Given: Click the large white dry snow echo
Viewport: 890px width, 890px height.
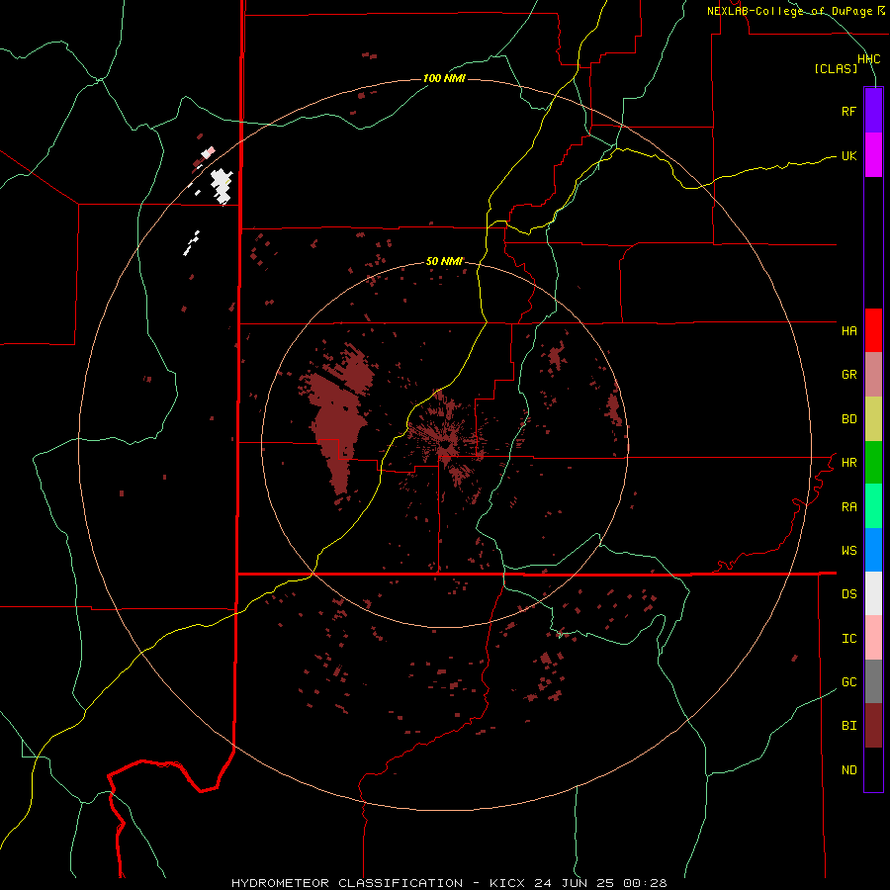Looking at the screenshot, I should pyautogui.click(x=222, y=186).
